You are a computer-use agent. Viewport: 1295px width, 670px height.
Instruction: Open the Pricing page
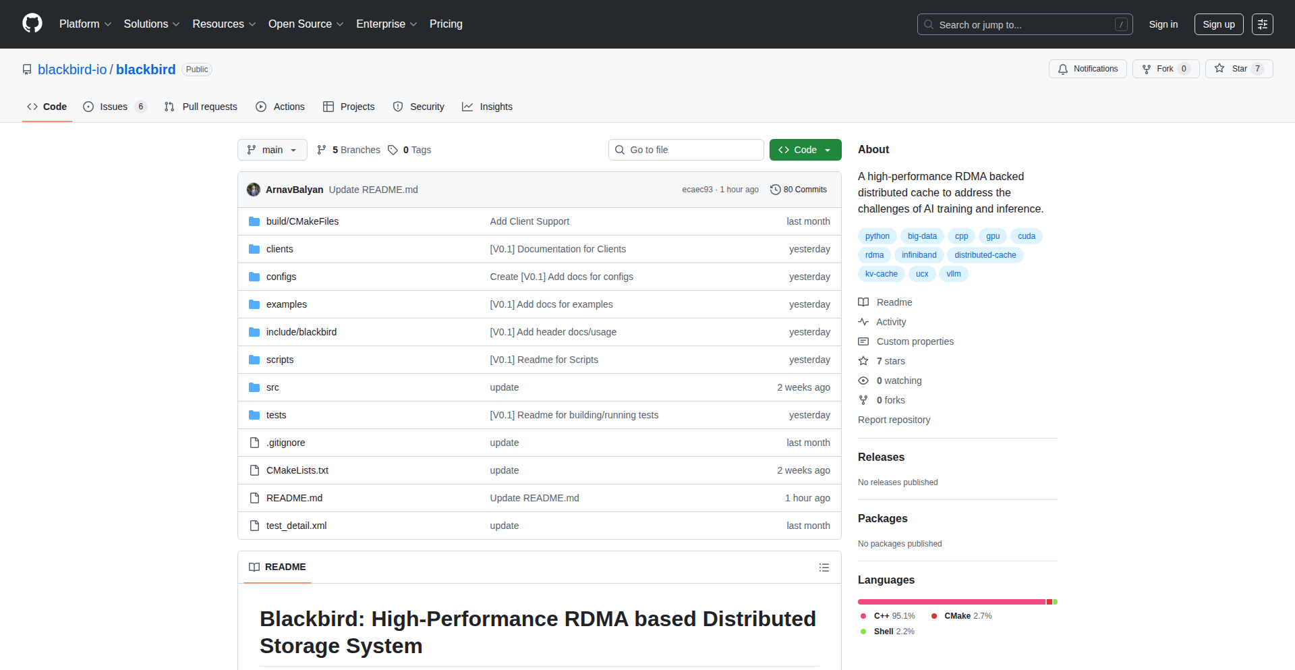[446, 24]
